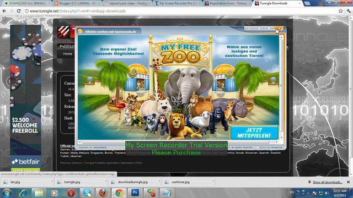Reload the Tunngle page
This screenshot has height=198, width=353.
pos(19,11)
